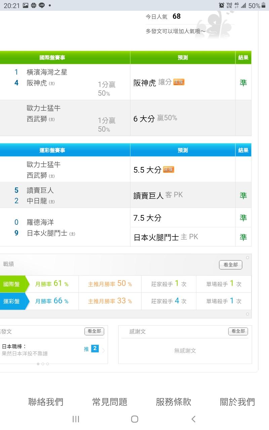Open the LINE notification icon in status bar
Viewport: 269px width, 430px height.
[42, 5]
